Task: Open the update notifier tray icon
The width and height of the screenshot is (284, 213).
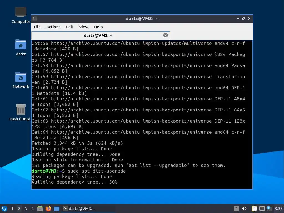Action: coord(269,208)
